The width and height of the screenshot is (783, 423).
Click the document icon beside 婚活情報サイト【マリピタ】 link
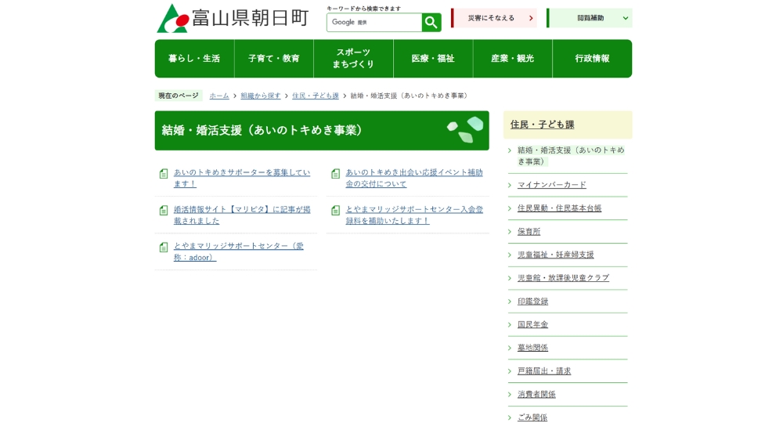[x=164, y=211]
